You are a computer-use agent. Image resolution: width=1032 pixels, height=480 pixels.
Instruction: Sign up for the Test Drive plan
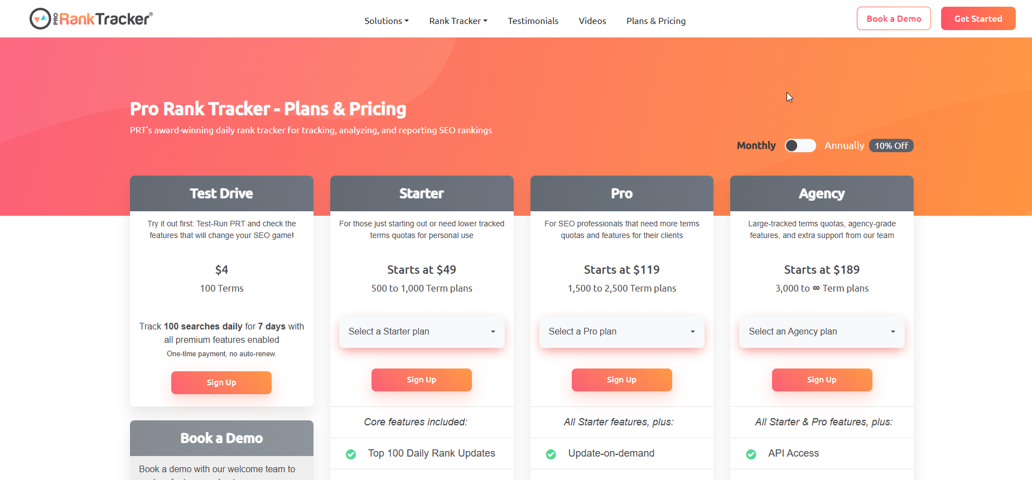pyautogui.click(x=221, y=382)
